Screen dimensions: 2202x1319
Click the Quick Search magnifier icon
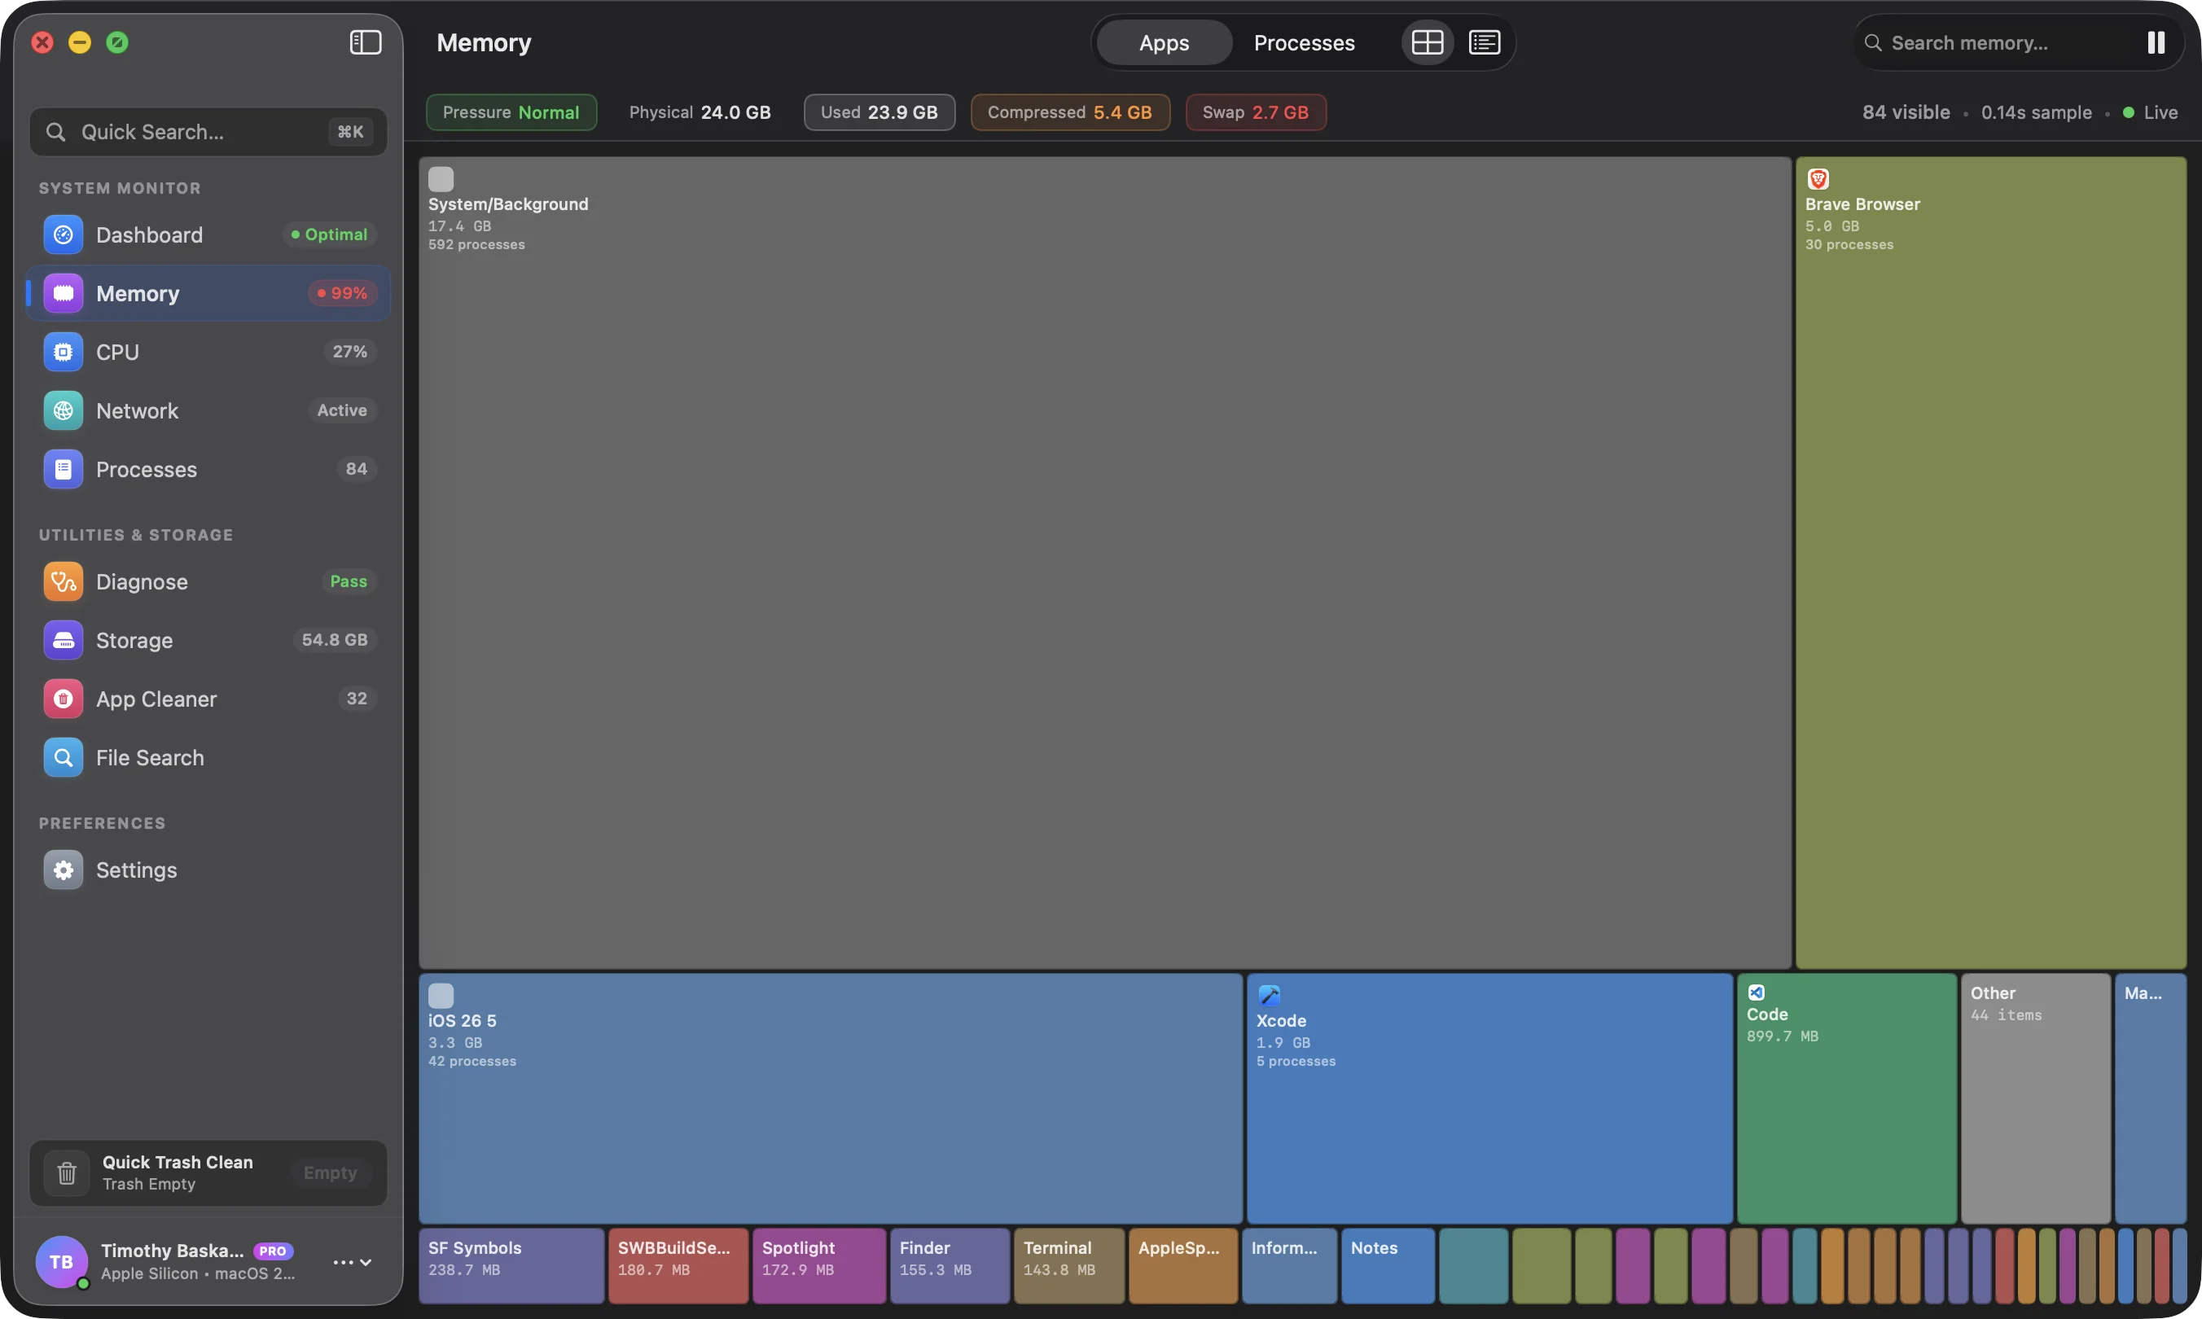55,132
